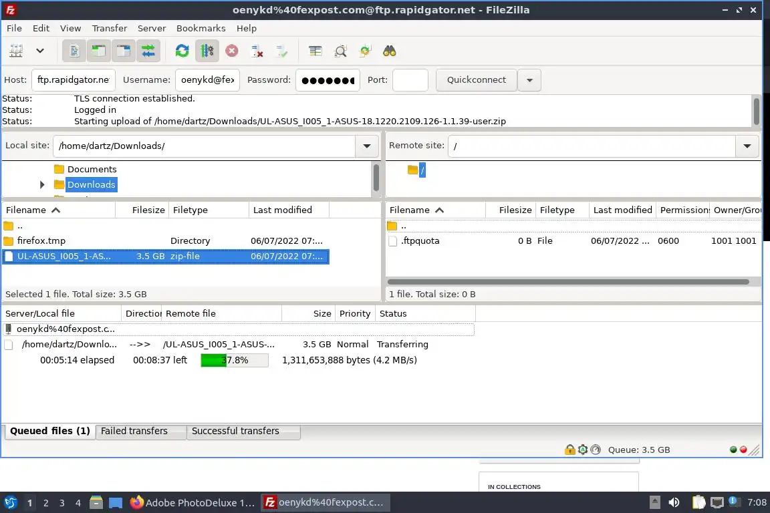Screen dimensions: 770x513
Task: Open the Transfer menu
Action: [x=110, y=28]
